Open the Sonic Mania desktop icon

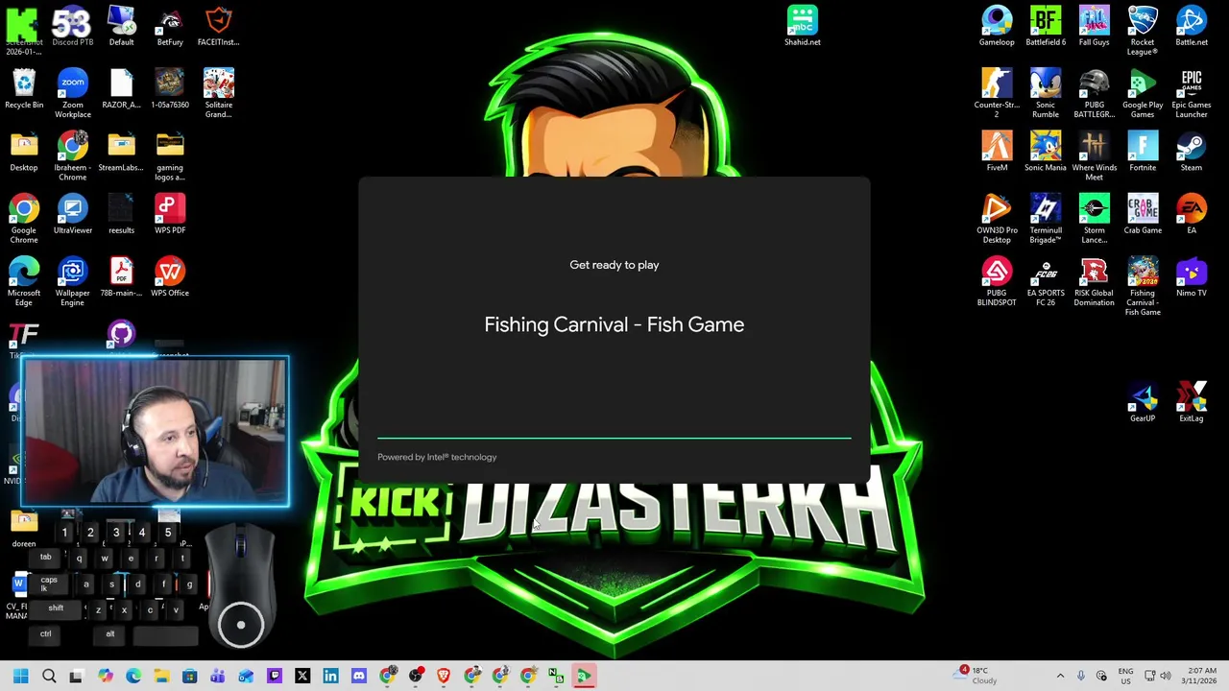1046,152
